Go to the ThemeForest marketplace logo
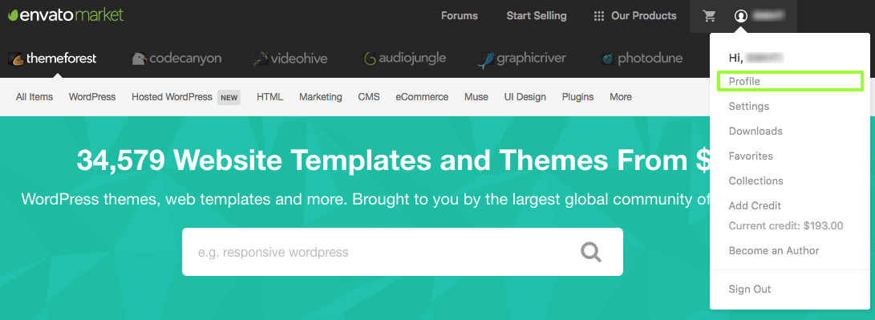The image size is (875, 320). [52, 58]
